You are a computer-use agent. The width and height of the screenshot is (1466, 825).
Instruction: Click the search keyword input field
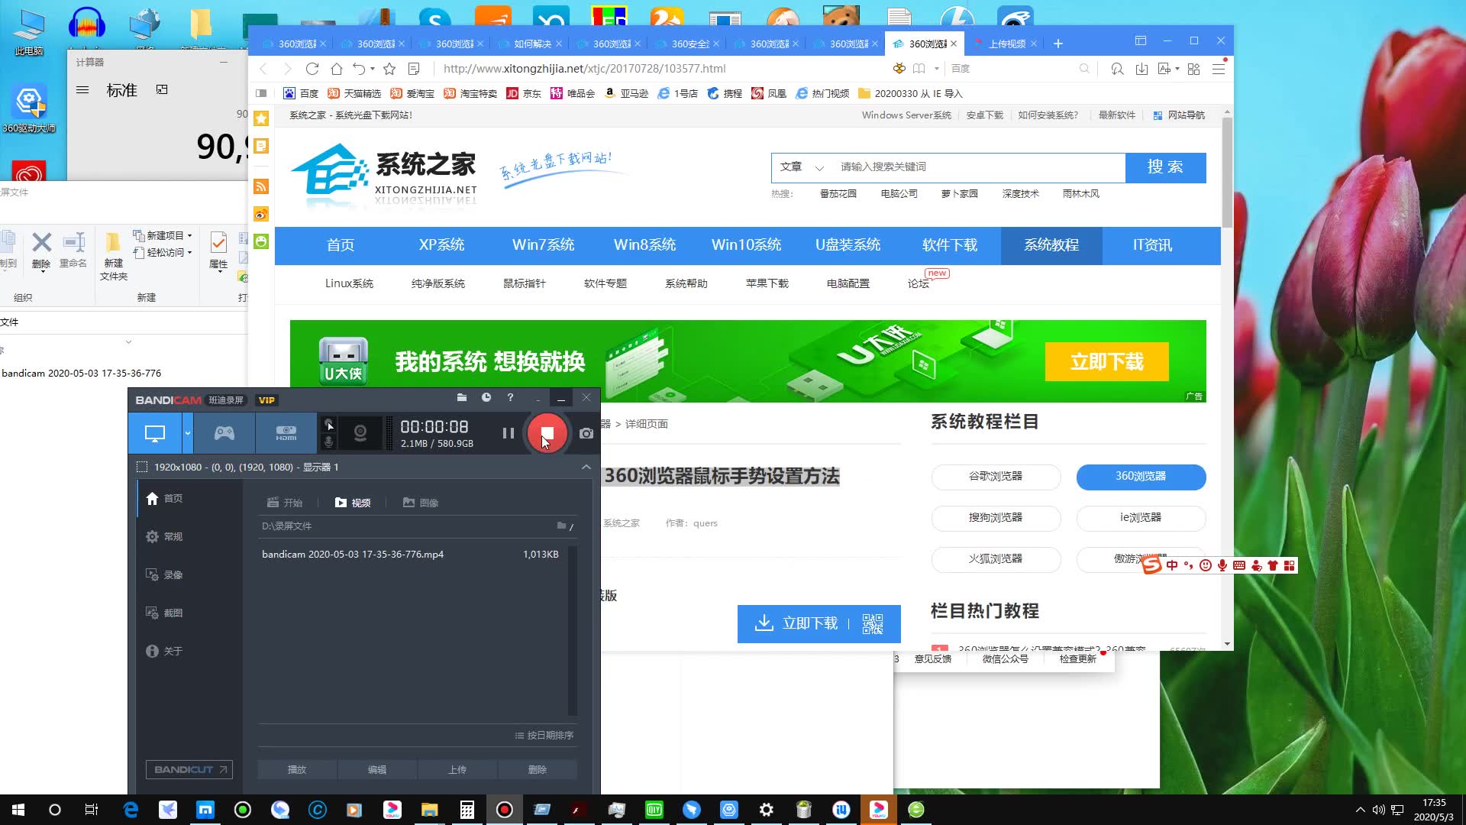point(977,167)
